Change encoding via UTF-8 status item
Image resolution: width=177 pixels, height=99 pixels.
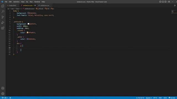(x=155, y=98)
